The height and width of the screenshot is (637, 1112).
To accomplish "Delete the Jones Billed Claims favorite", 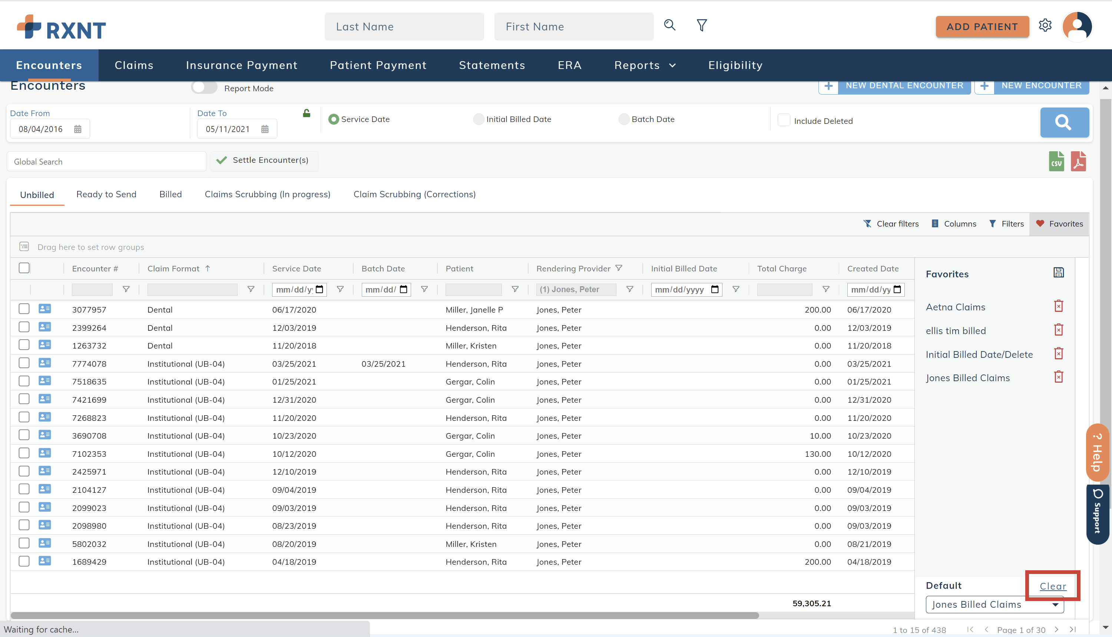I will pyautogui.click(x=1059, y=377).
